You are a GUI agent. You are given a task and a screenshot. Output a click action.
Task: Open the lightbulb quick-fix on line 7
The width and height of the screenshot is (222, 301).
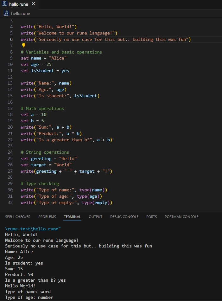[x=23, y=45]
